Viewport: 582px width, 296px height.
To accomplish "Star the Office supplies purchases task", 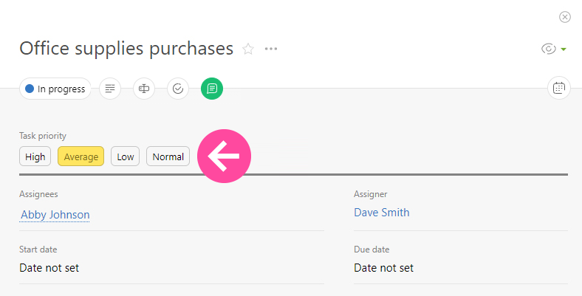I will pos(248,49).
